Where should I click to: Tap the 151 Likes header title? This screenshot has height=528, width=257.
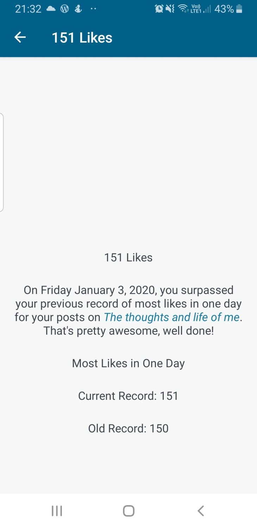82,38
